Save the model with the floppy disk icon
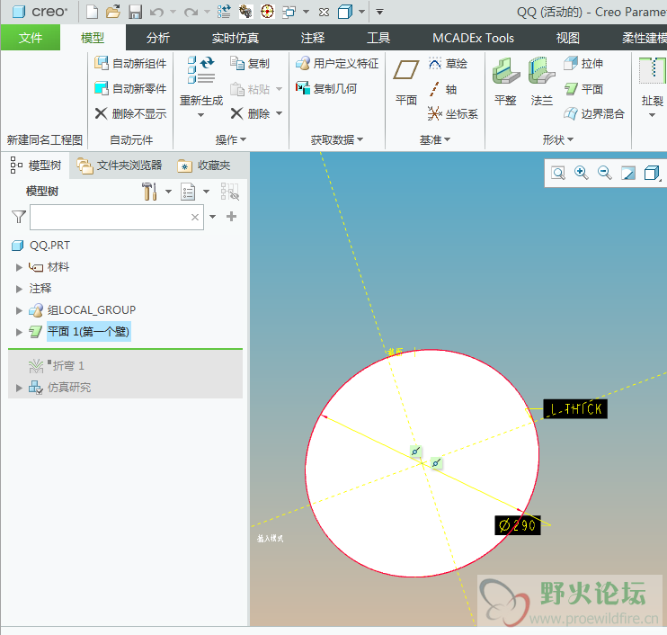667x635 pixels. tap(135, 12)
